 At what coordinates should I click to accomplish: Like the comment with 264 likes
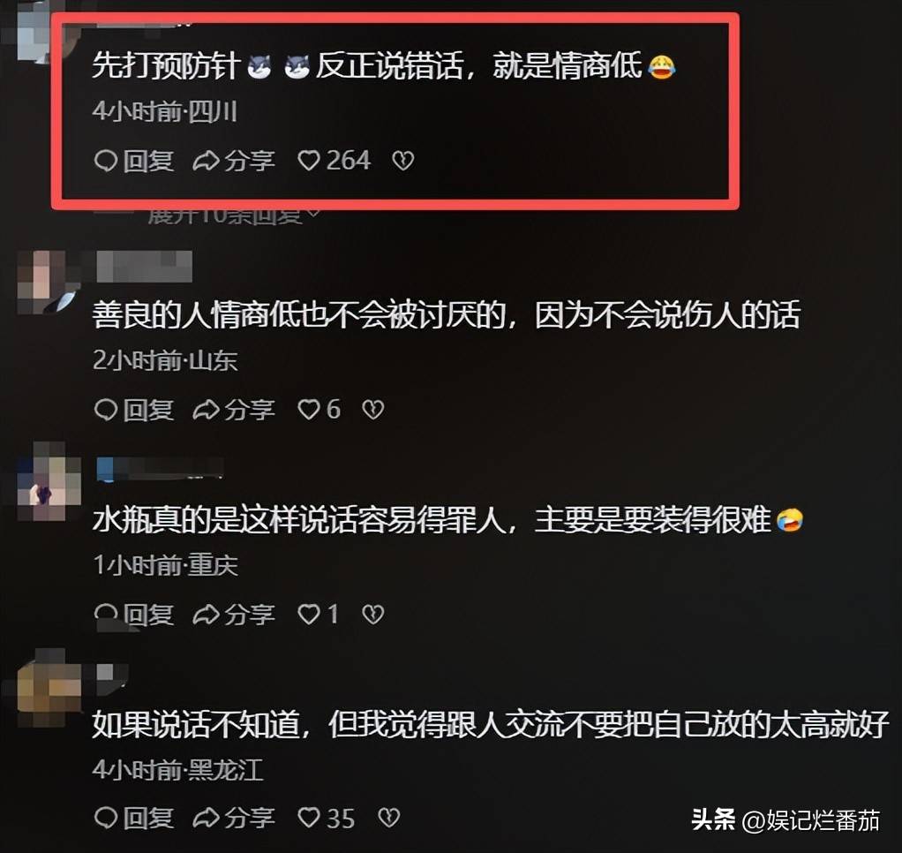334,161
